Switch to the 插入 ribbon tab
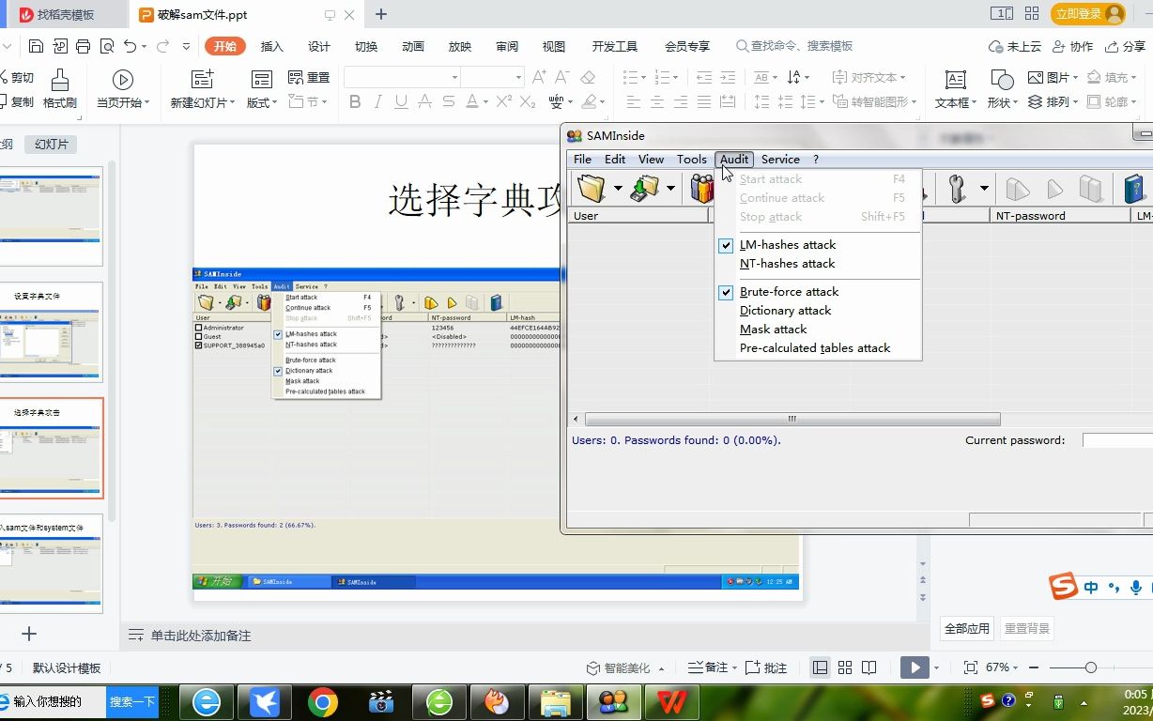 [271, 44]
